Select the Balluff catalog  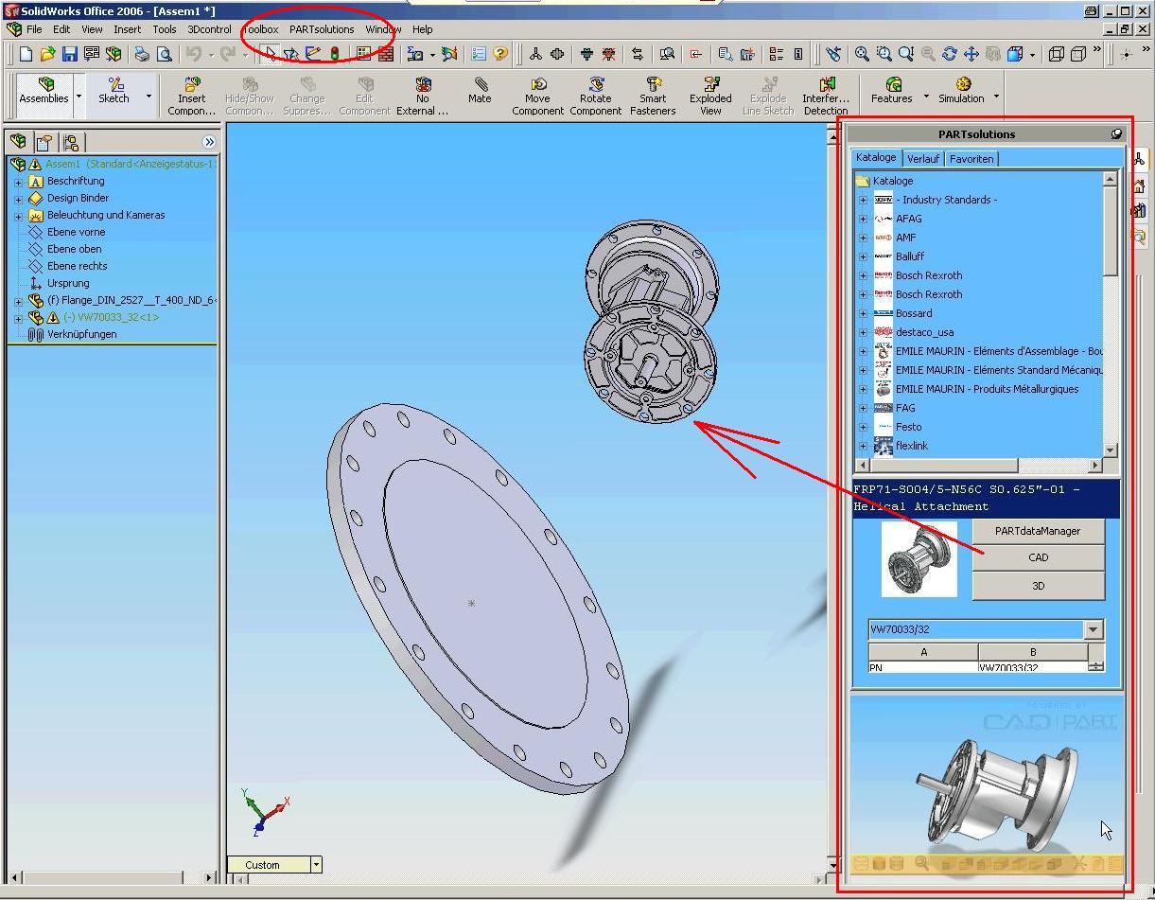[x=910, y=256]
